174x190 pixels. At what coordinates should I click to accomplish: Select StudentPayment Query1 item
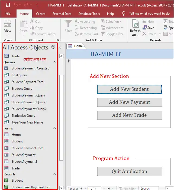point(29,102)
